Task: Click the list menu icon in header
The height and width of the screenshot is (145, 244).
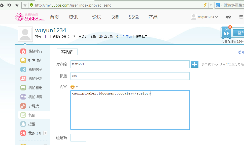Action: [x=240, y=17]
